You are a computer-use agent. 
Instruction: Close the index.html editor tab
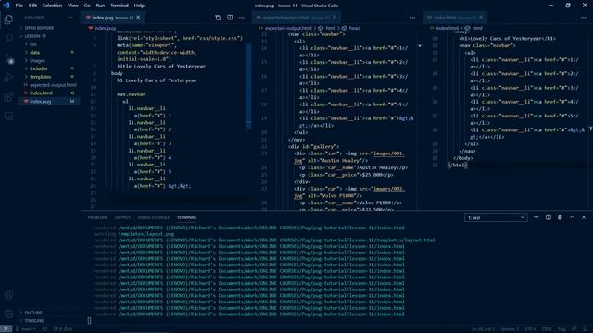[x=481, y=18]
